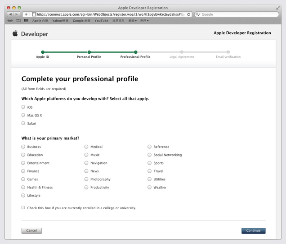Click '(All form fields are required)' text
This screenshot has height=244, width=286.
click(x=44, y=89)
